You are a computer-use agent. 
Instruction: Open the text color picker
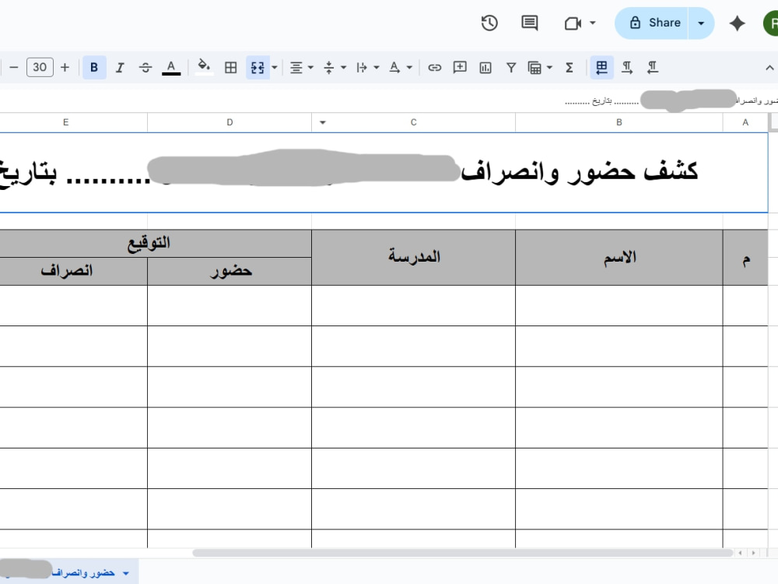pyautogui.click(x=171, y=67)
